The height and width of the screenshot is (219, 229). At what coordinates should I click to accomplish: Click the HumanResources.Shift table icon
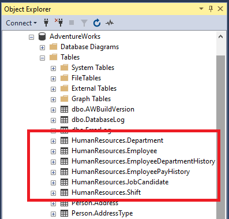(64, 192)
